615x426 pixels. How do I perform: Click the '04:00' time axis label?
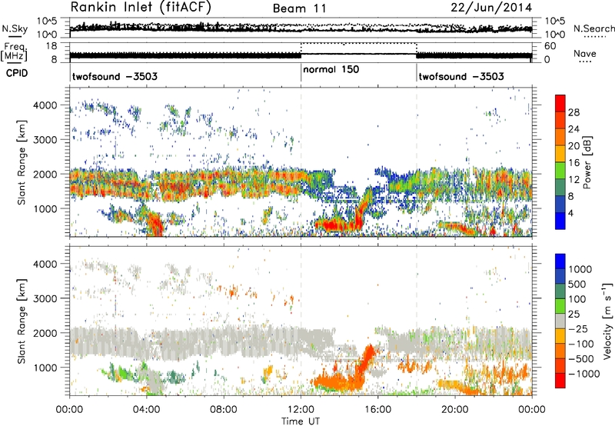tap(147, 409)
